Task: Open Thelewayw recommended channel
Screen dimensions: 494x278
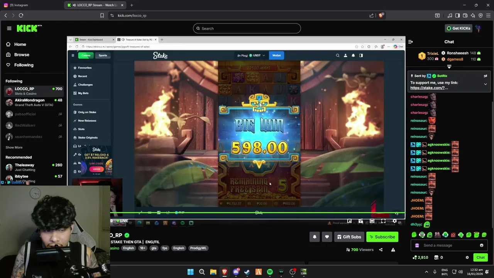Action: pyautogui.click(x=34, y=167)
